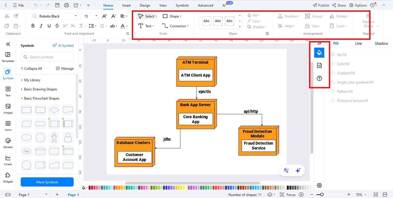Screen dimensions: 393x198
Task: Enable Gradient fill for the shape
Action: point(333,73)
